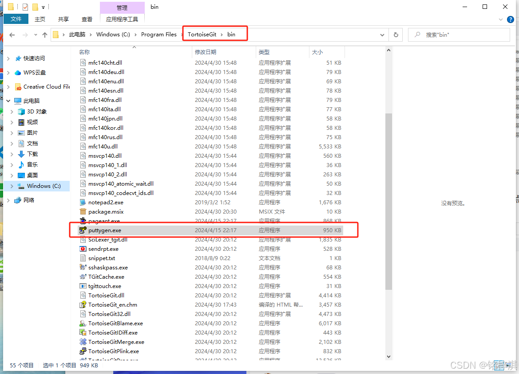Screen dimensions: 519x374
Task: Click the TortoiseGitPlink.exe icon
Action: [x=83, y=351]
